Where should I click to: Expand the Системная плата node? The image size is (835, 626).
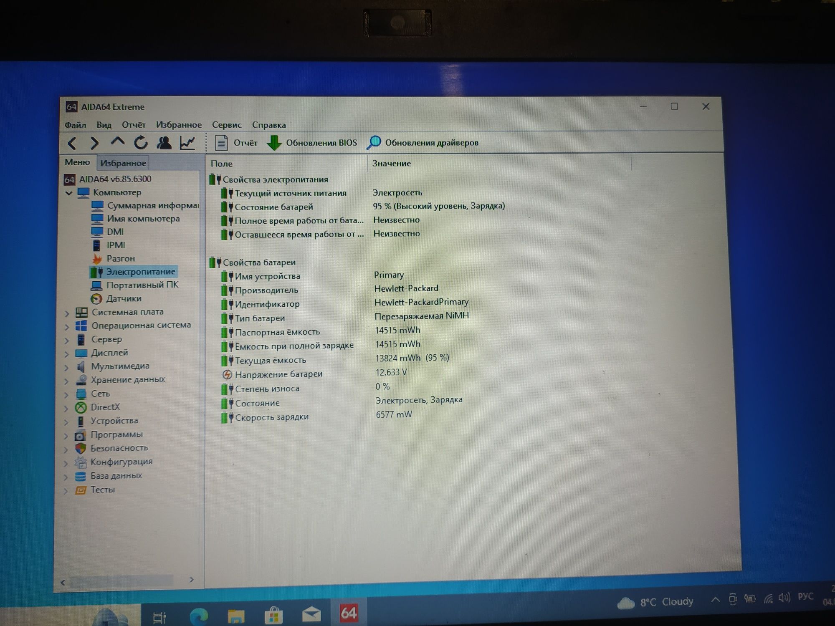point(67,313)
